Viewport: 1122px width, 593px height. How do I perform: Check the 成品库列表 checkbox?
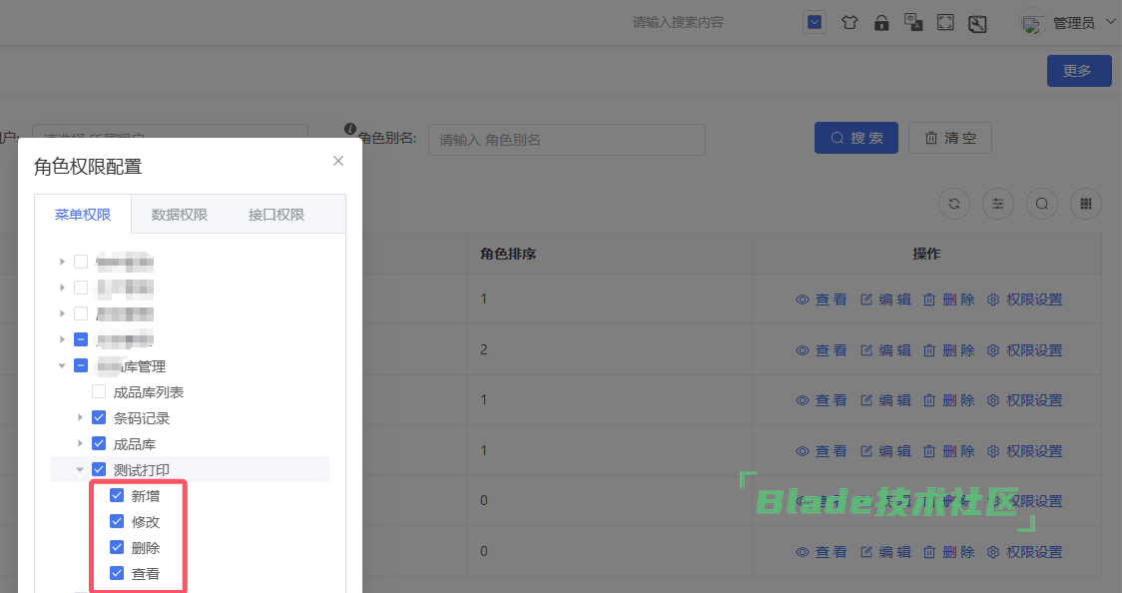(x=99, y=392)
